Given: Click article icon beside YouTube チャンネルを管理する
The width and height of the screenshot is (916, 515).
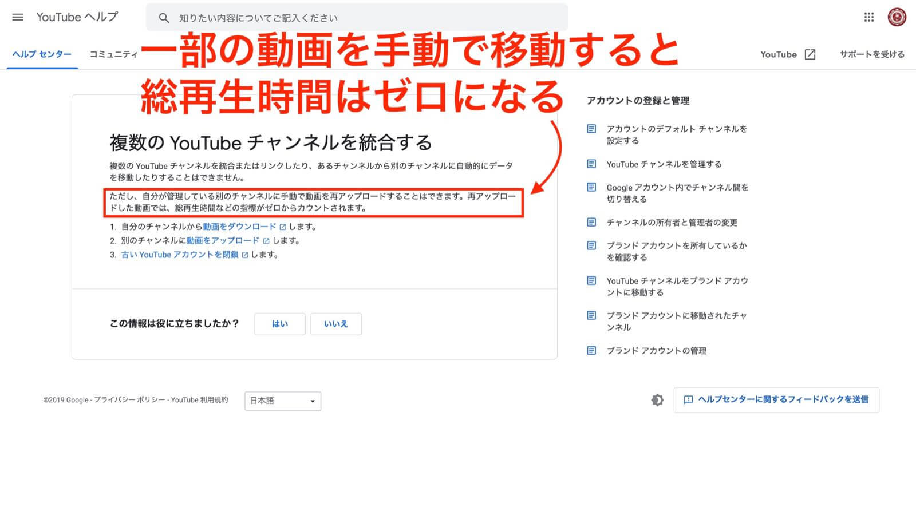Looking at the screenshot, I should (592, 164).
